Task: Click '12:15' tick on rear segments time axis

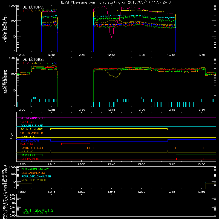Action: [51, 110]
